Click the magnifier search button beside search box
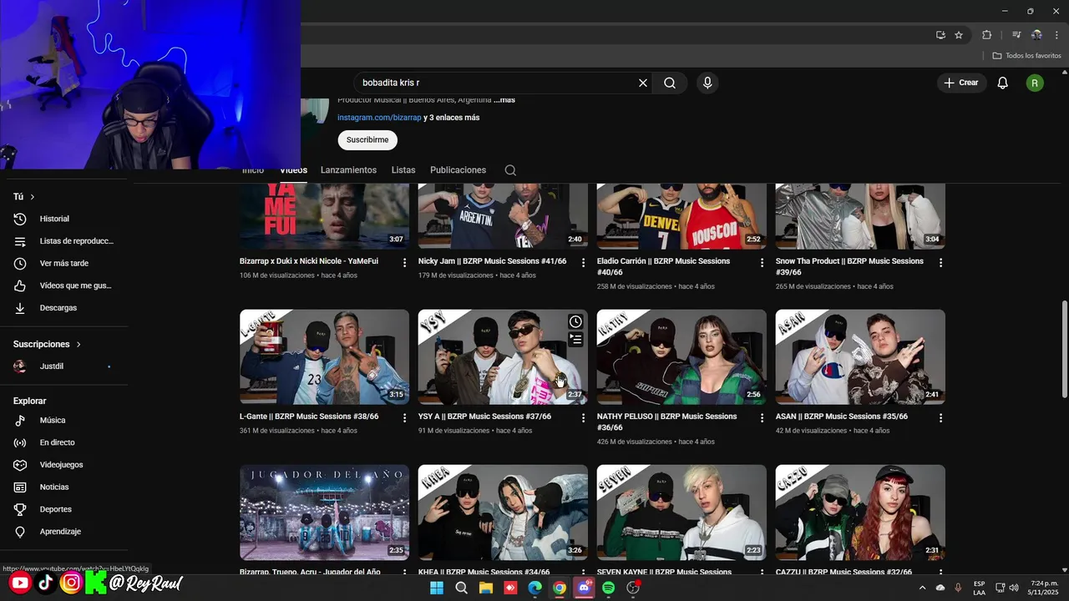The image size is (1069, 601). [670, 83]
